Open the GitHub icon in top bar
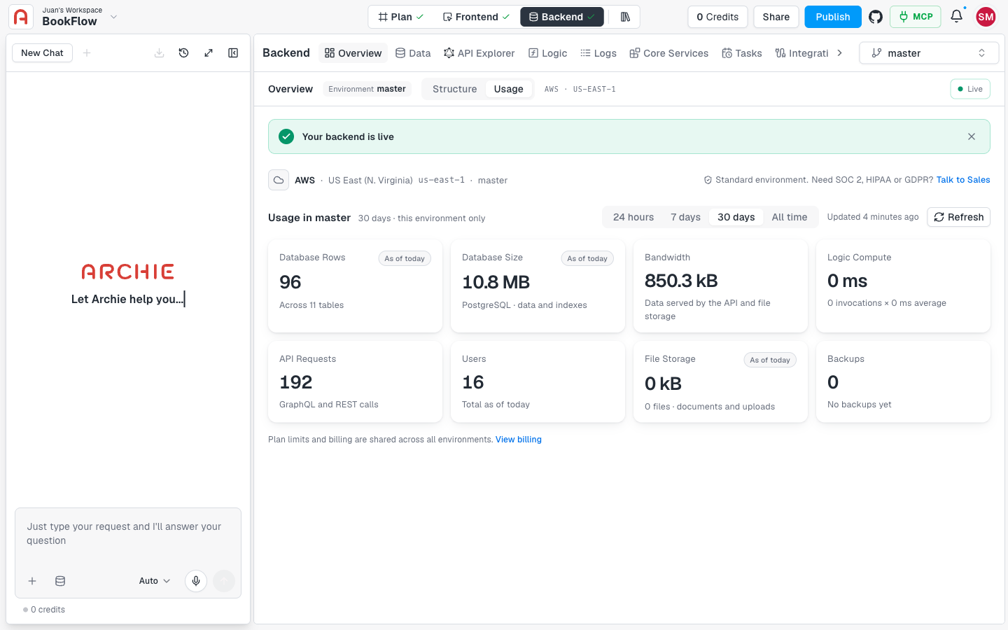This screenshot has height=630, width=1008. [876, 17]
